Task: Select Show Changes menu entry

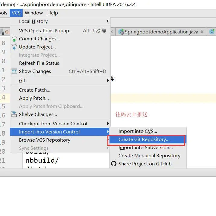Action: (x=60, y=71)
